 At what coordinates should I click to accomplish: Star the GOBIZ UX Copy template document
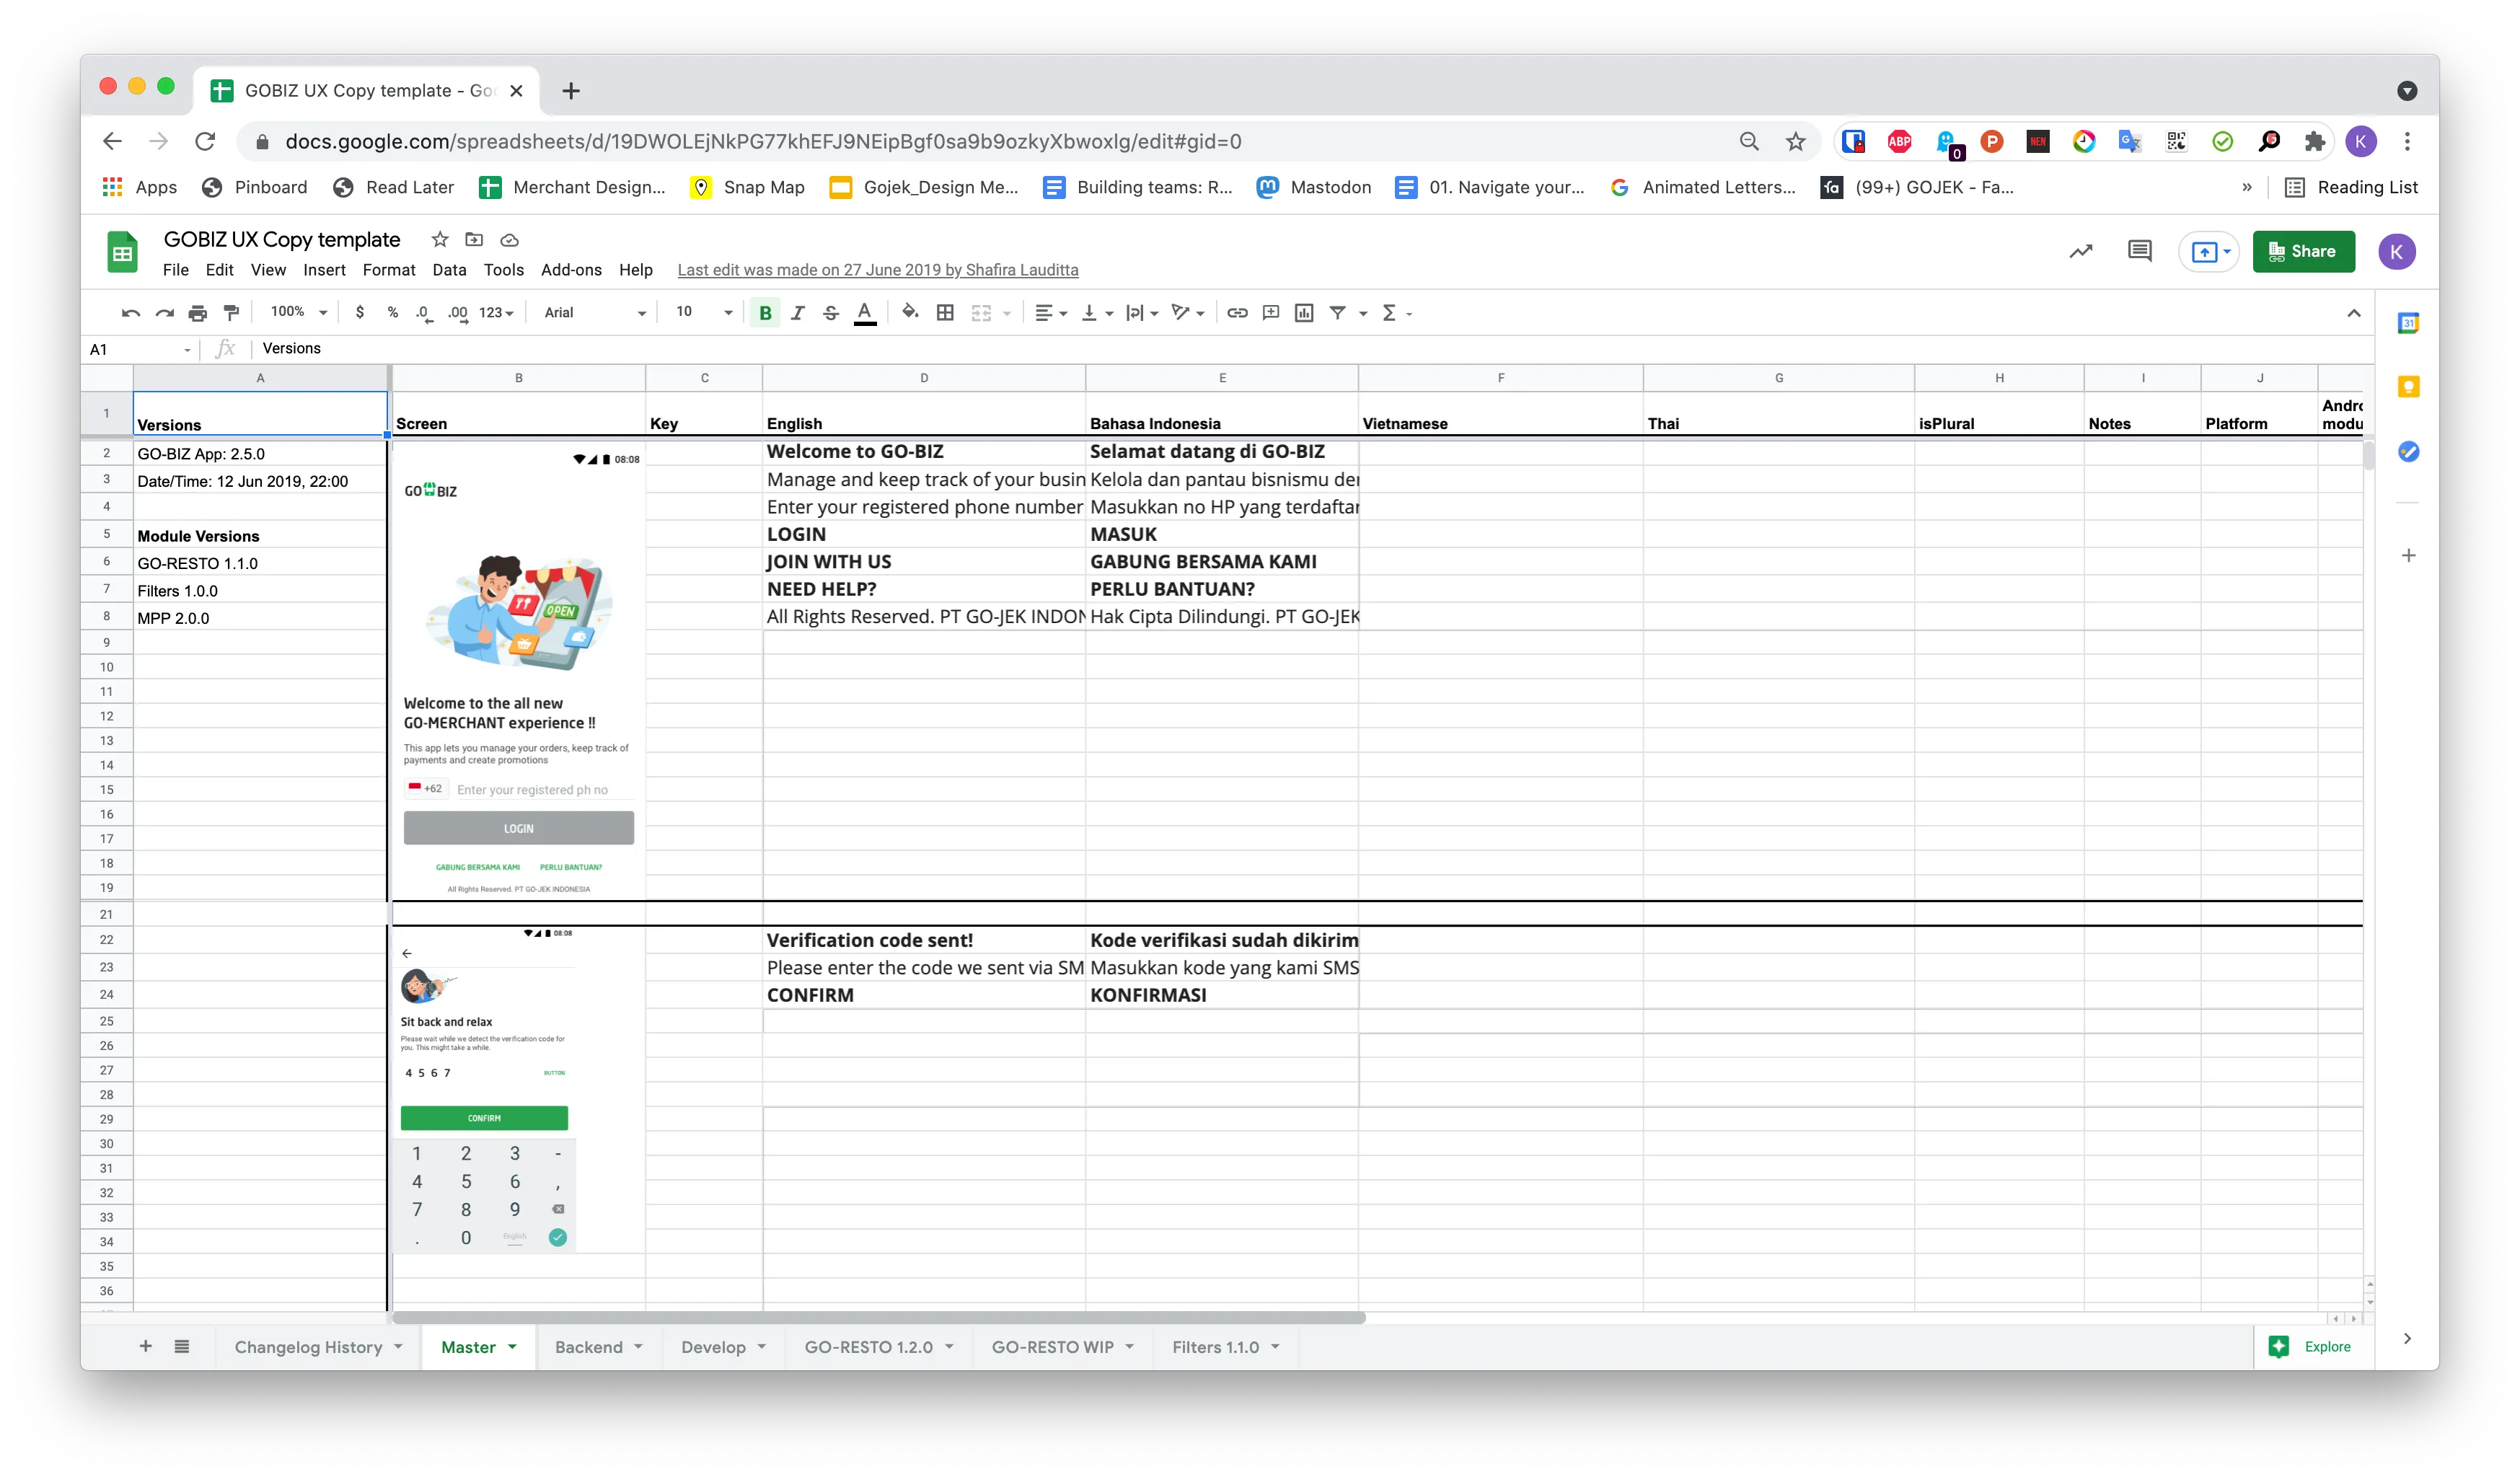click(440, 240)
